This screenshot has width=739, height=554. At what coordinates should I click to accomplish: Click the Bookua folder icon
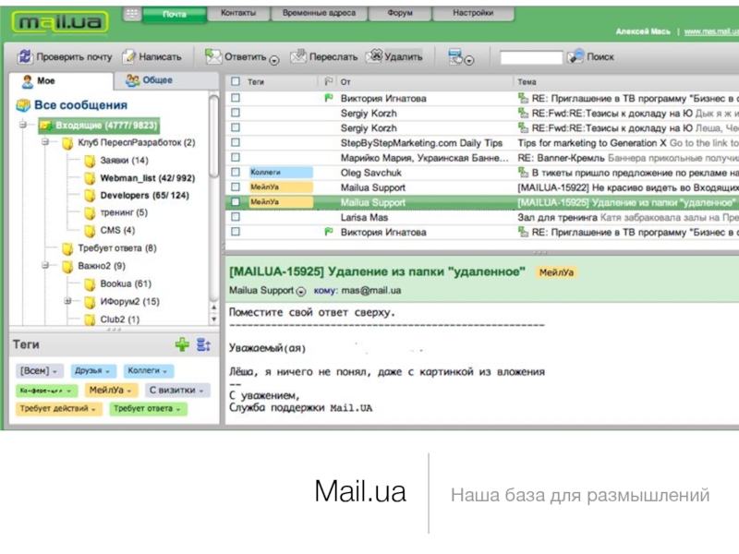pyautogui.click(x=90, y=284)
